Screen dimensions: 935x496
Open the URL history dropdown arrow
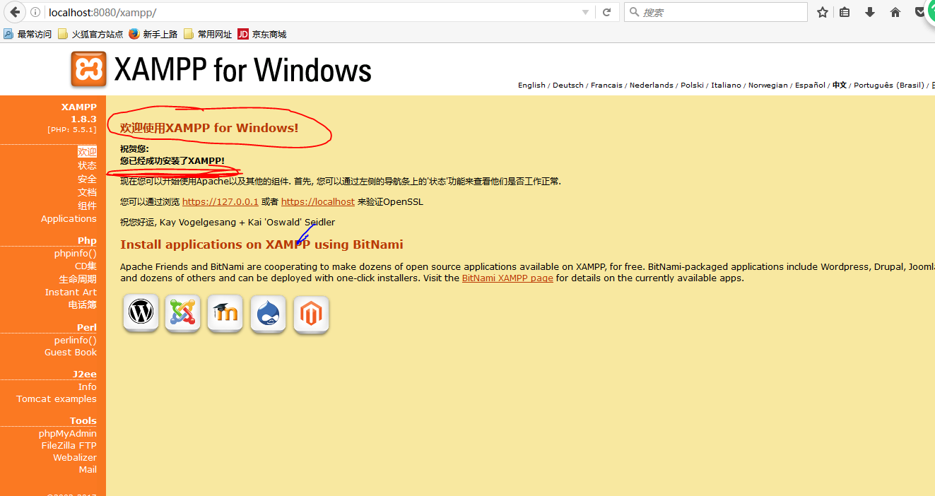tap(585, 13)
